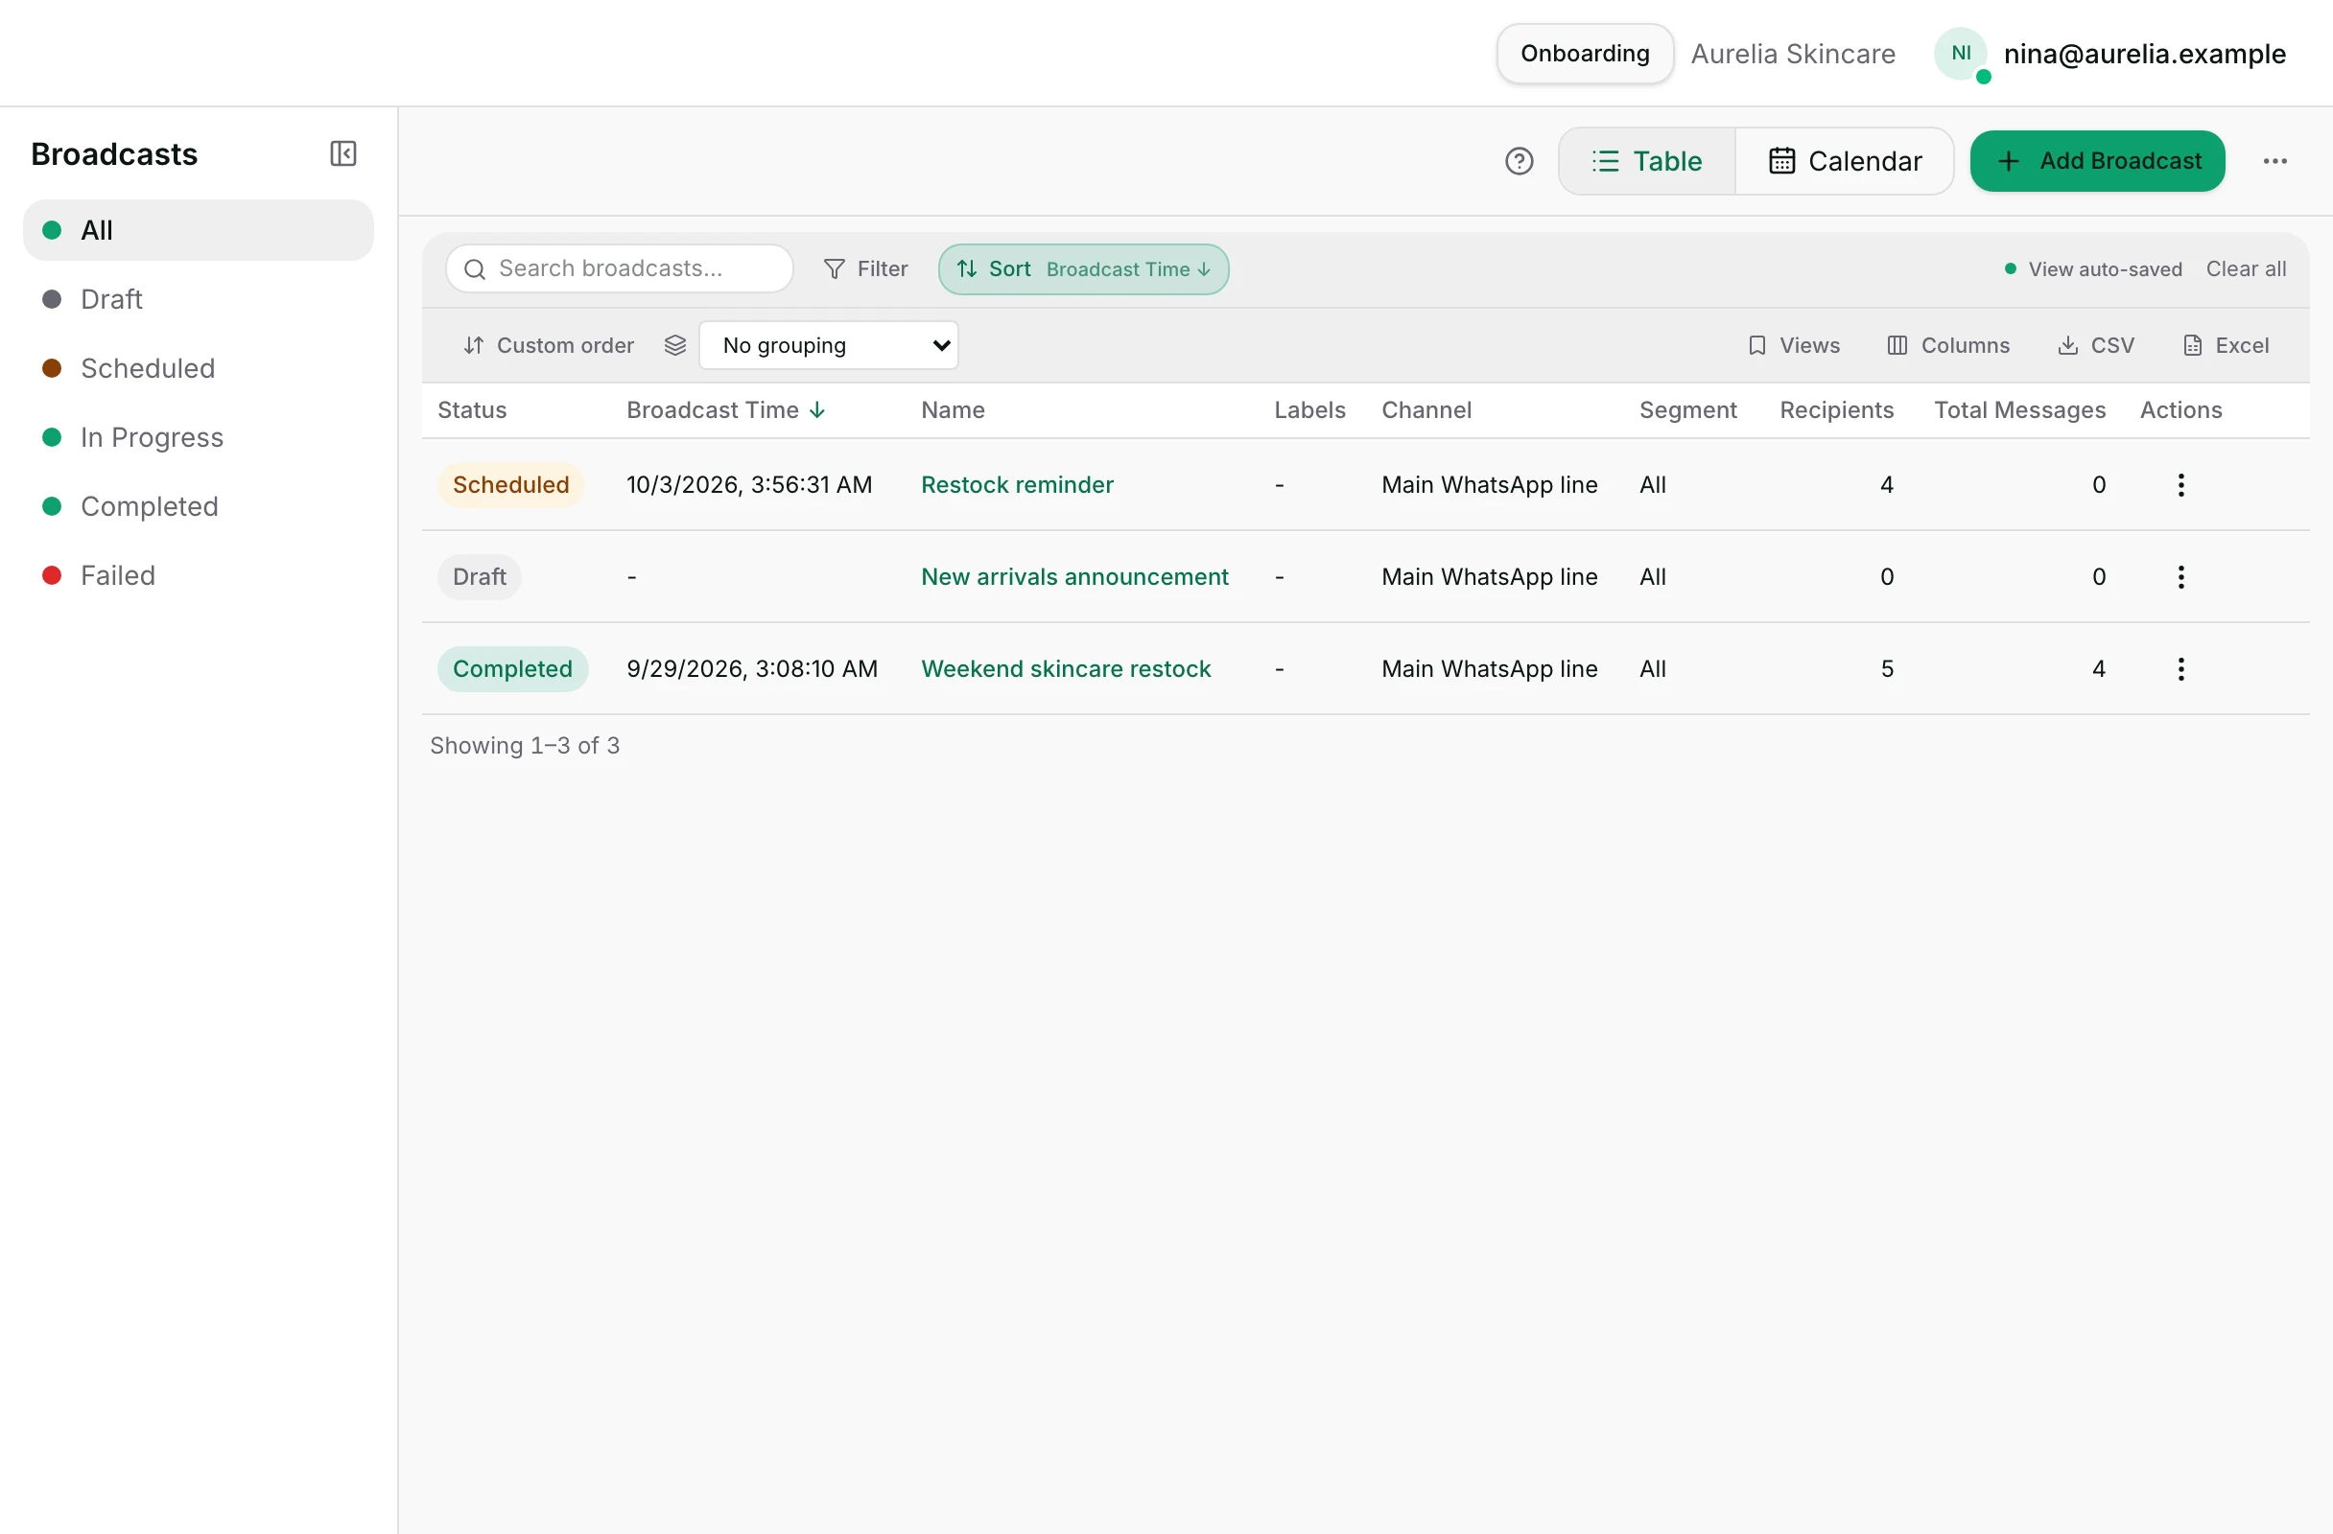Open the help question mark icon
The height and width of the screenshot is (1534, 2333).
click(1519, 161)
